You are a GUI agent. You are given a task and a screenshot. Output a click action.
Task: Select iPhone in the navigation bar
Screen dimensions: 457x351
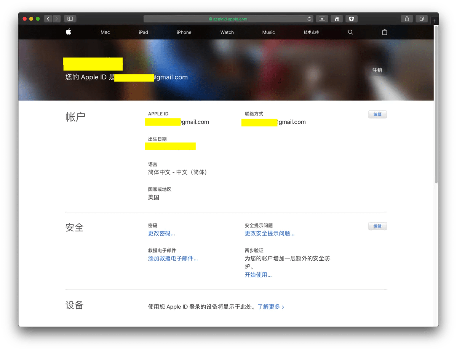184,32
